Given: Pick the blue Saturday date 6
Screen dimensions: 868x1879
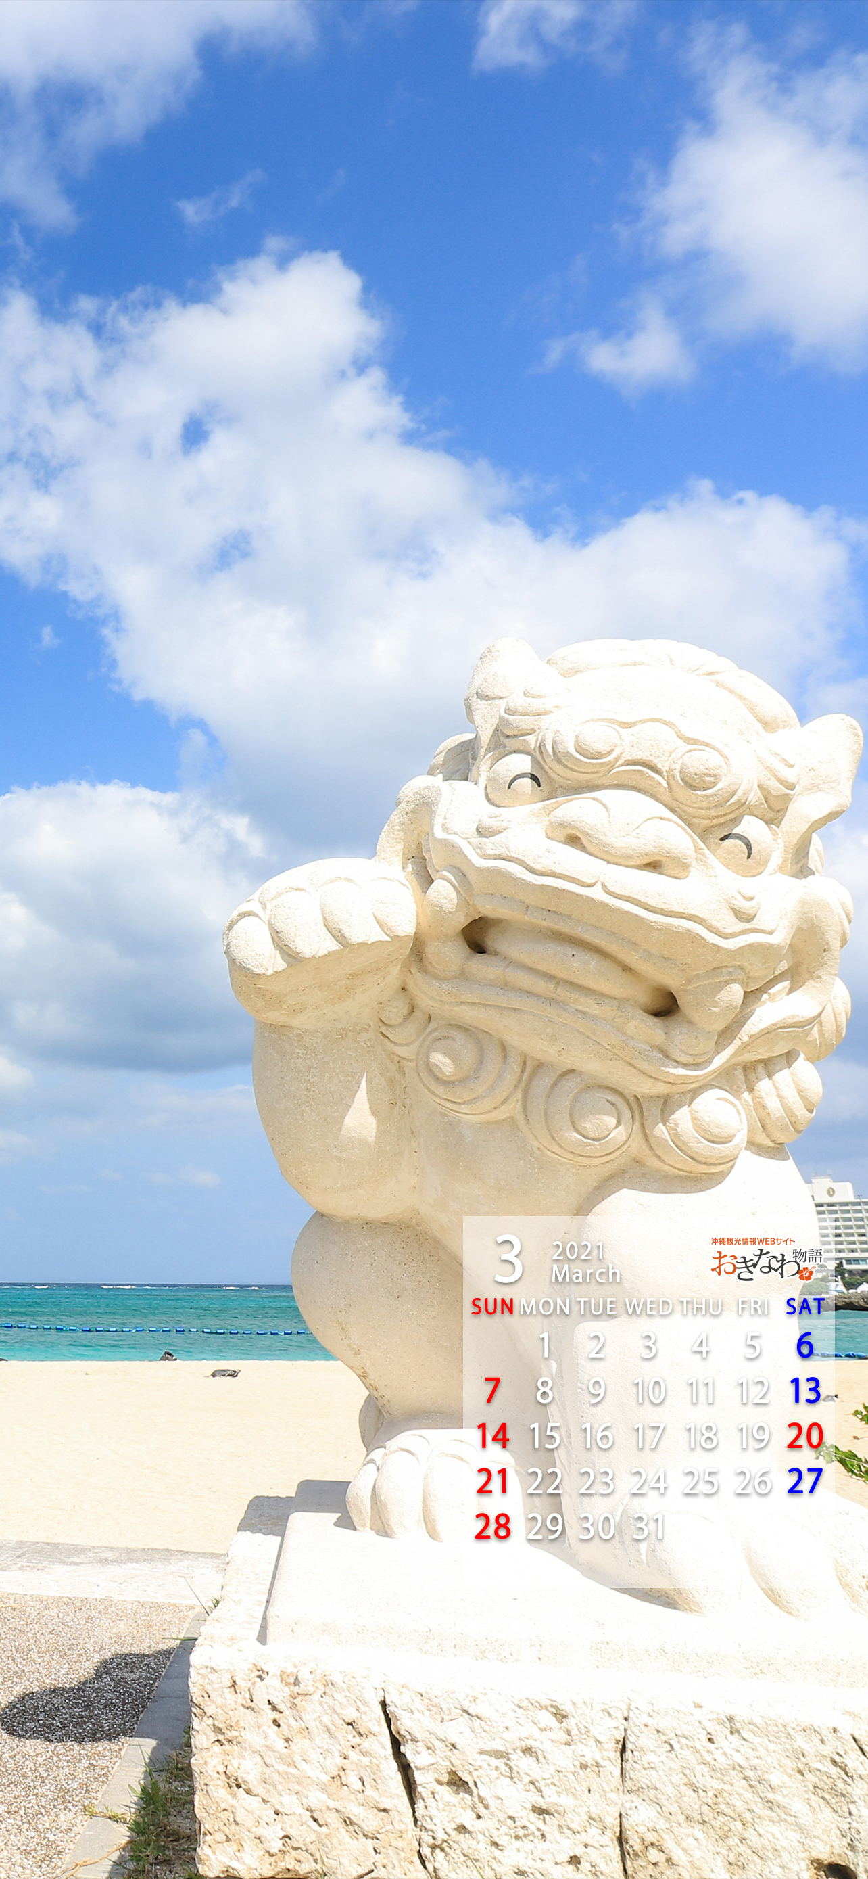Looking at the screenshot, I should pos(804,1346).
